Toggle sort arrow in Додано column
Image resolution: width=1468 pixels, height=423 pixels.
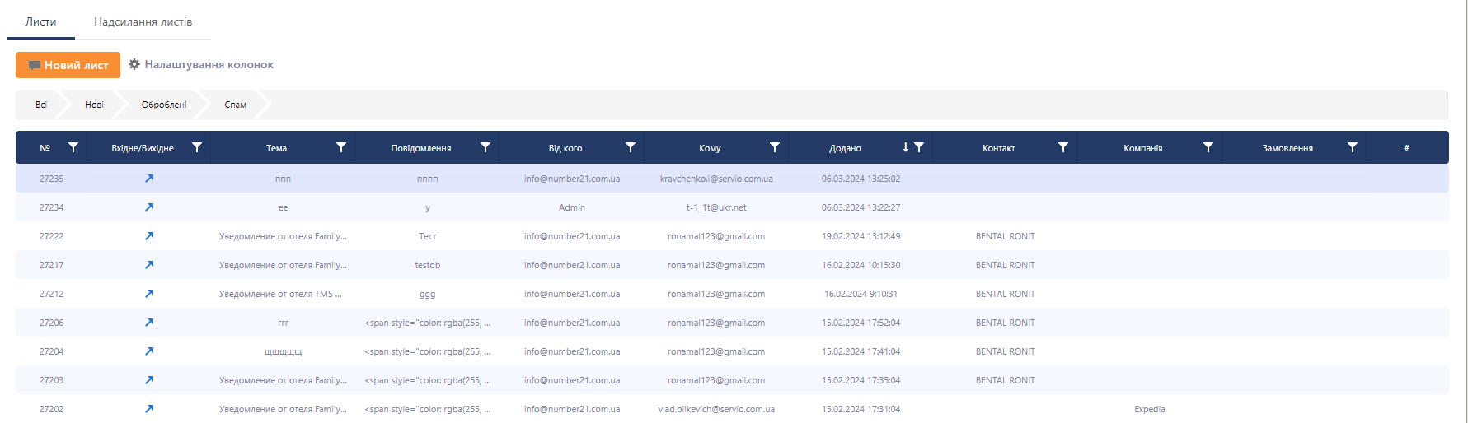point(905,147)
